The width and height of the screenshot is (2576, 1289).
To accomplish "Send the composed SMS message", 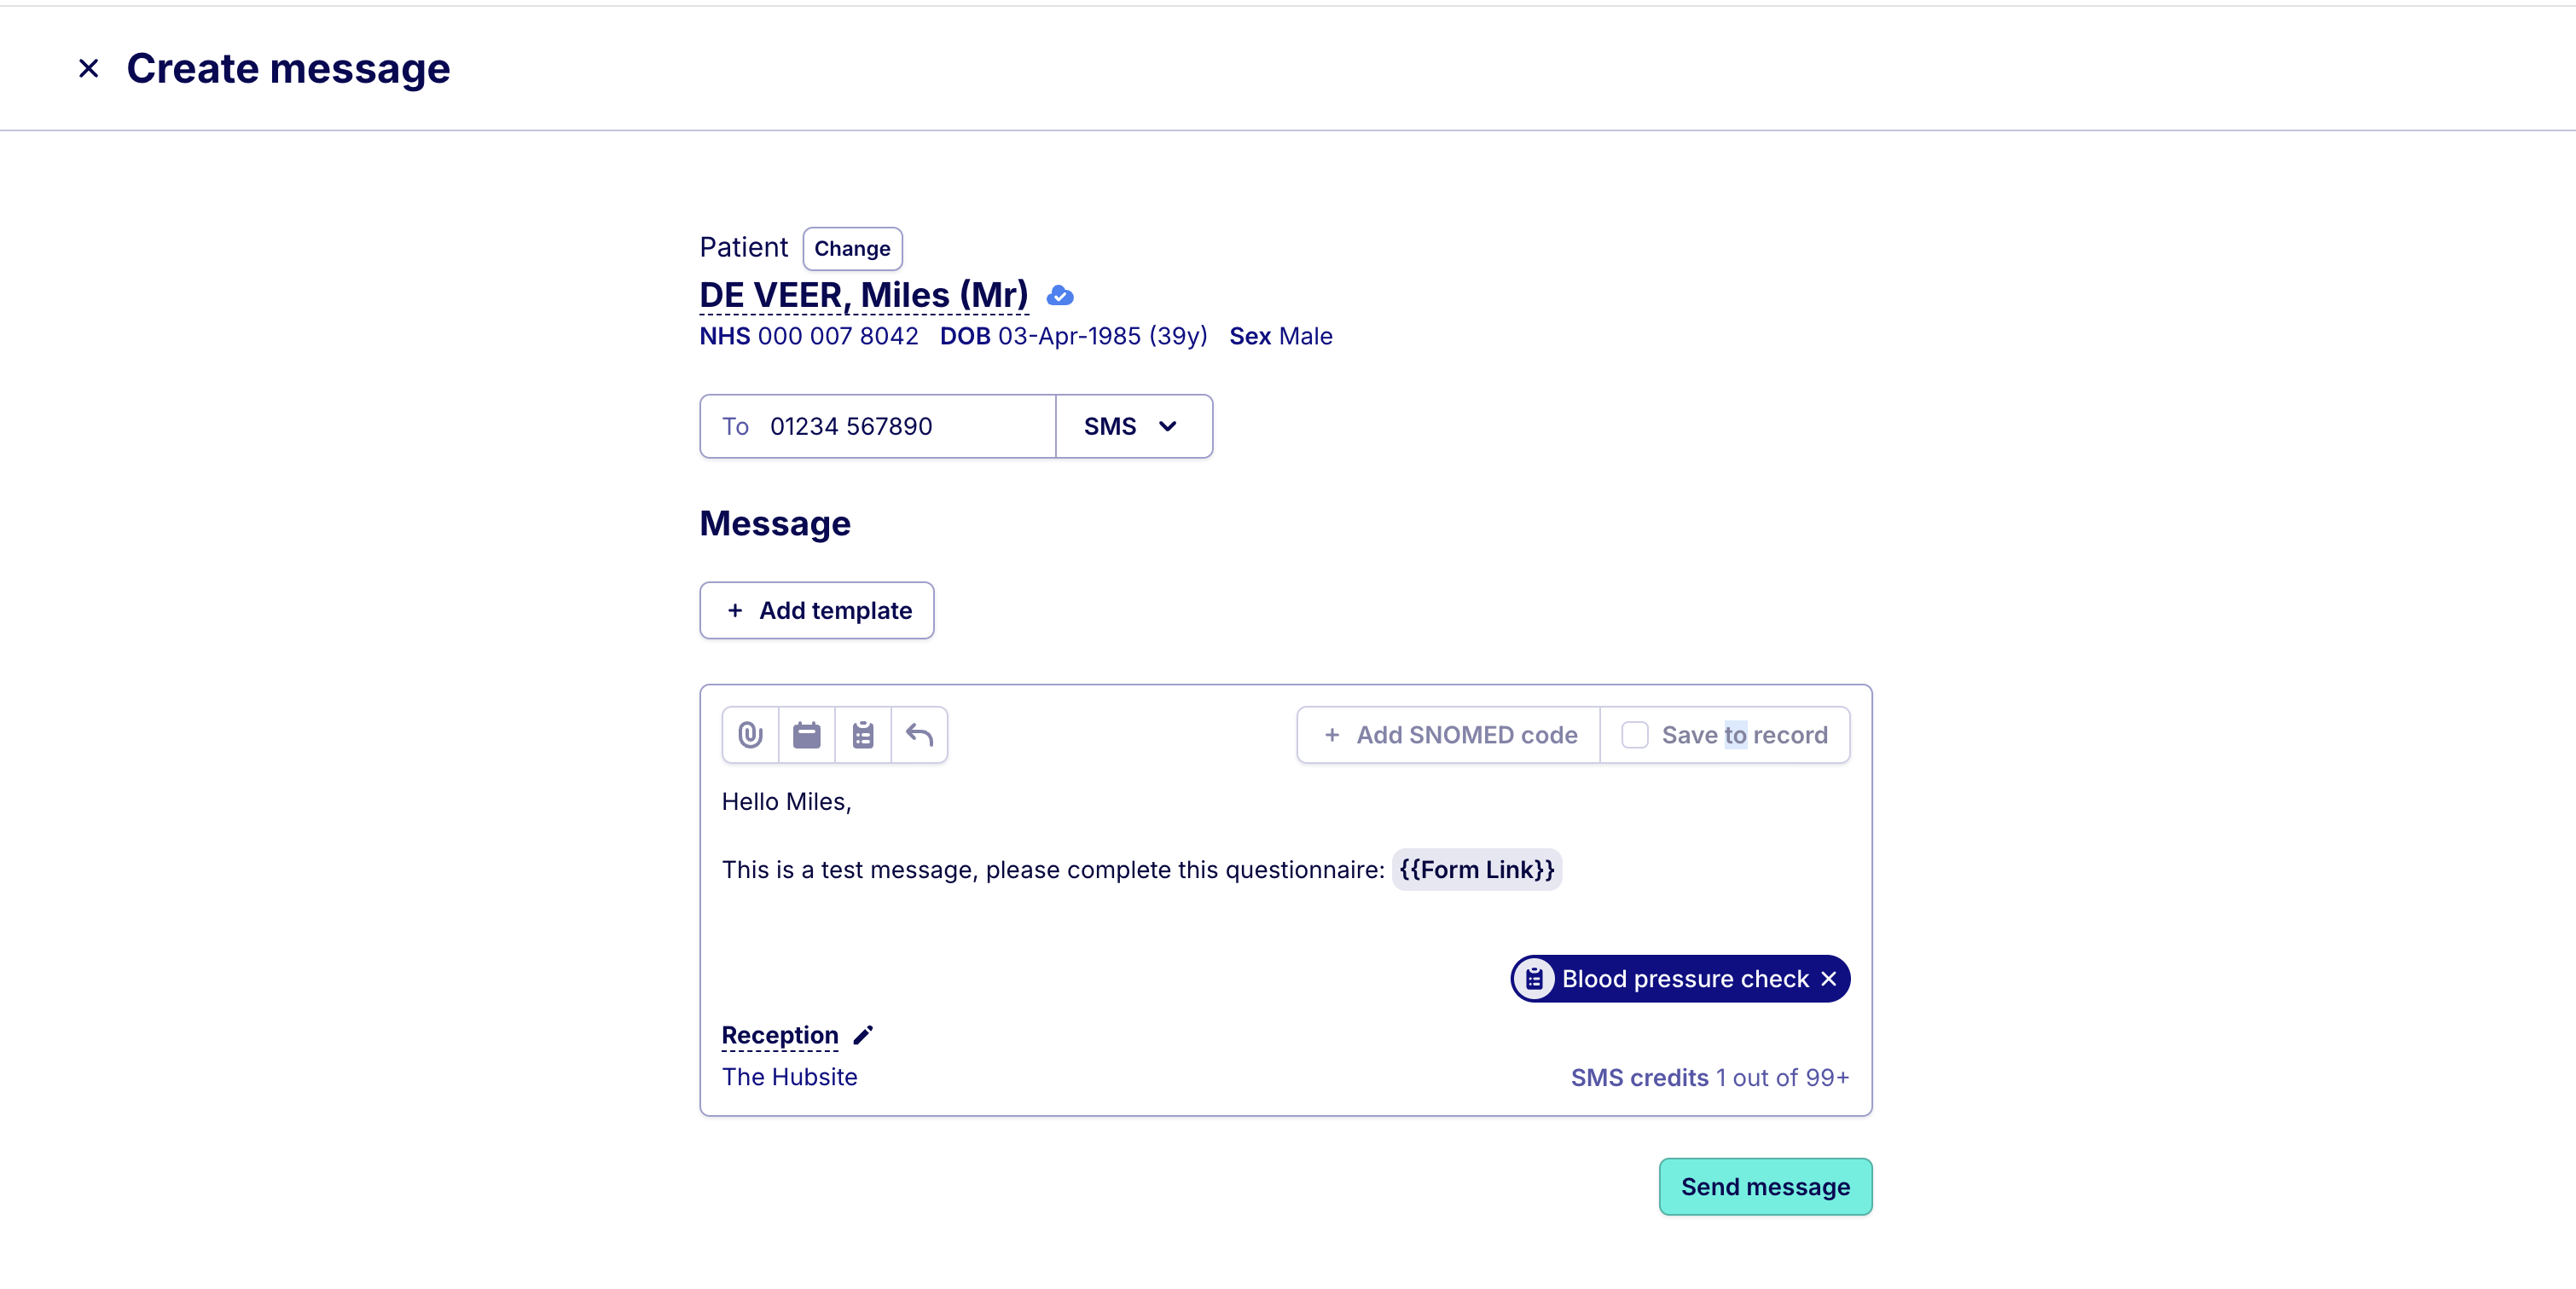I will tap(1765, 1185).
